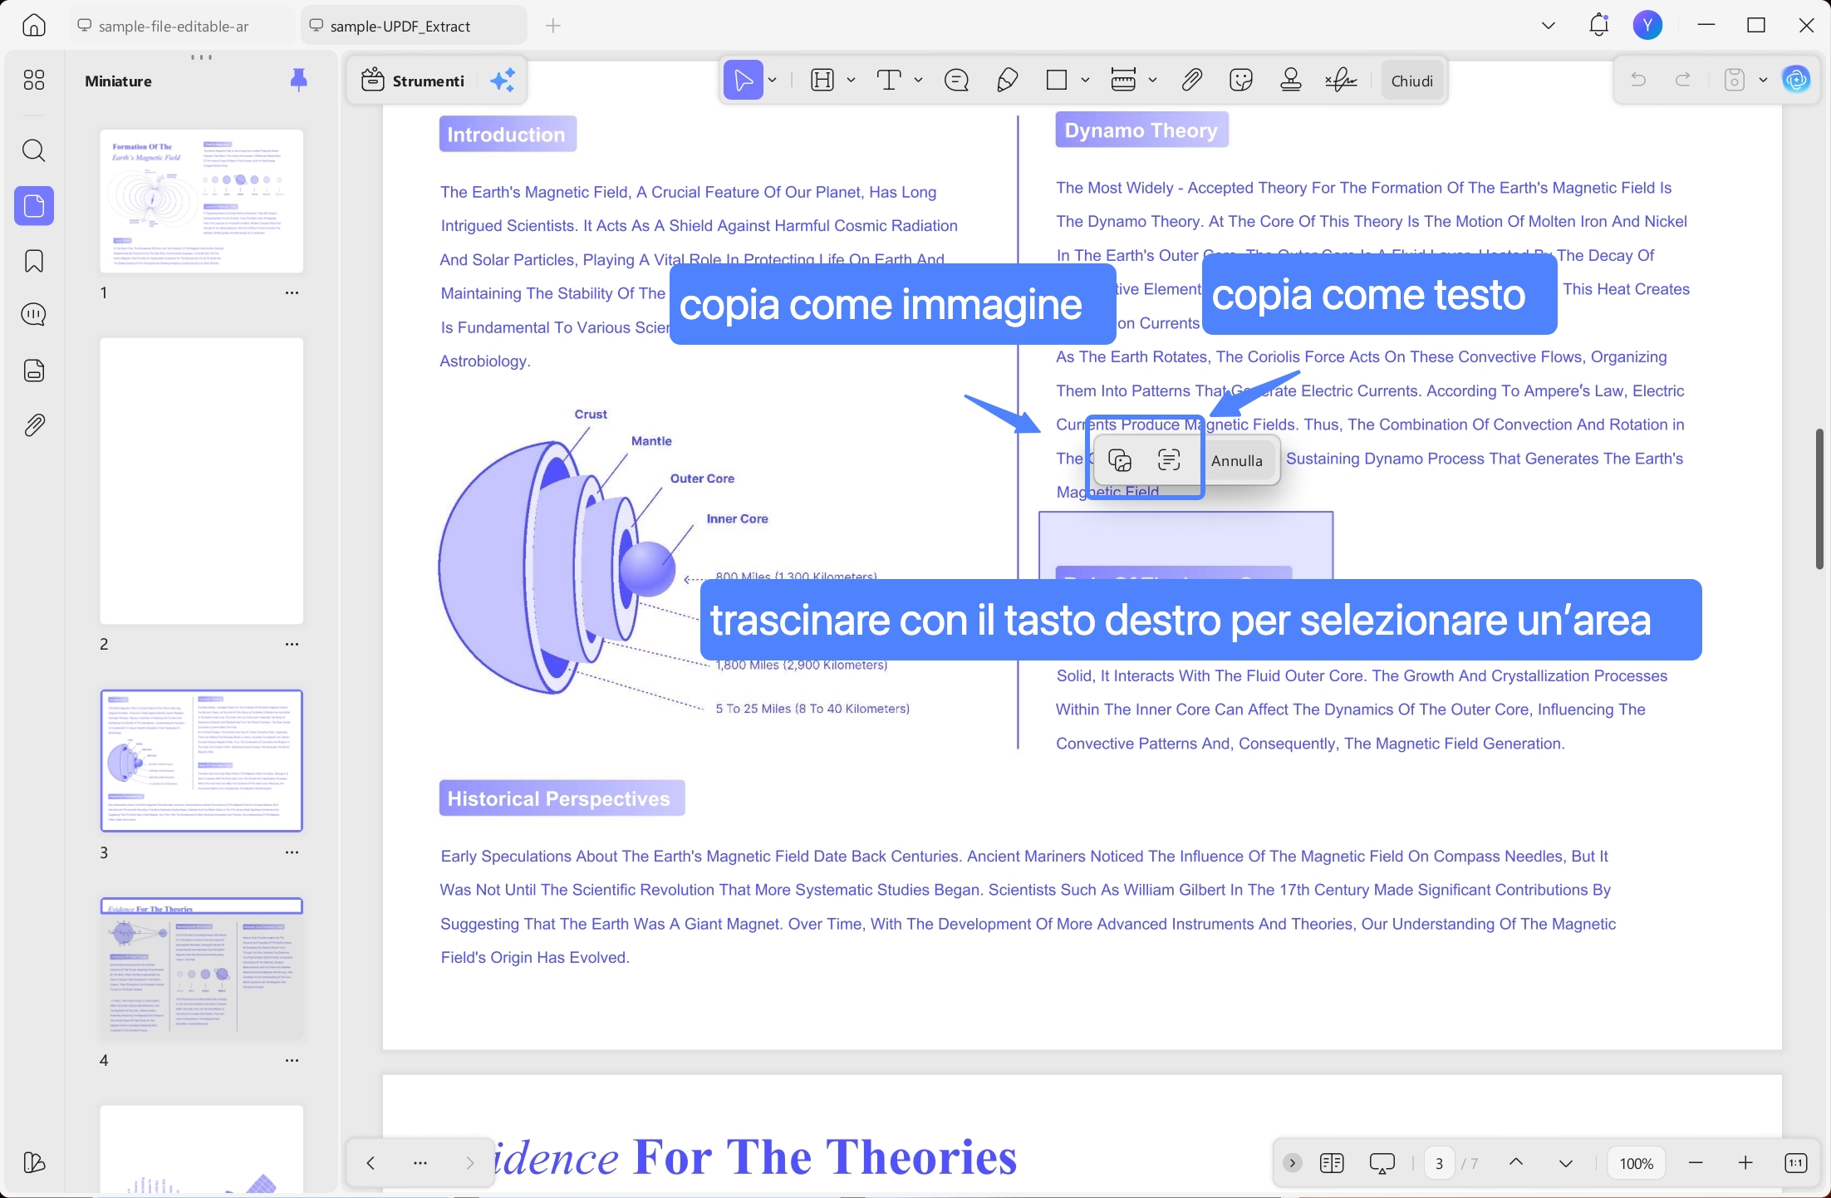
Task: Open the 100% zoom level dropdown
Action: coord(1637,1163)
